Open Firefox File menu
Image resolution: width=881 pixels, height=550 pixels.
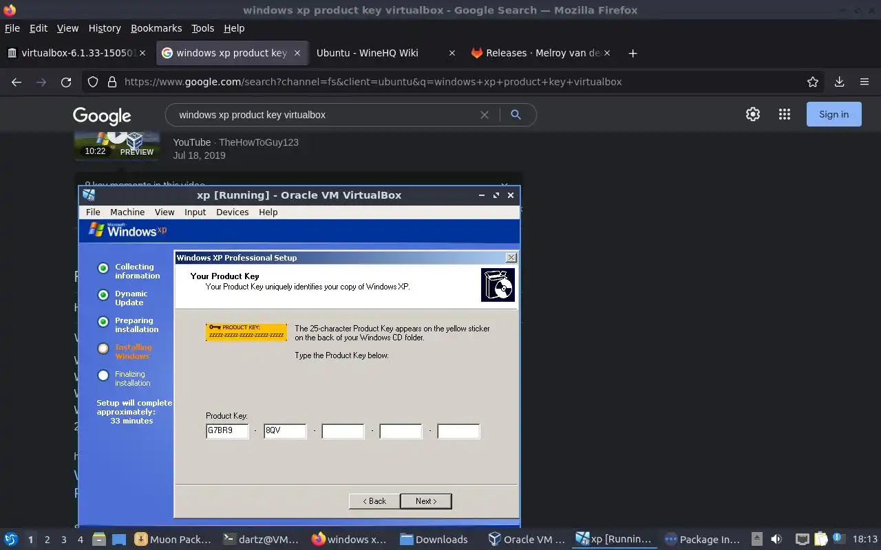(x=12, y=28)
